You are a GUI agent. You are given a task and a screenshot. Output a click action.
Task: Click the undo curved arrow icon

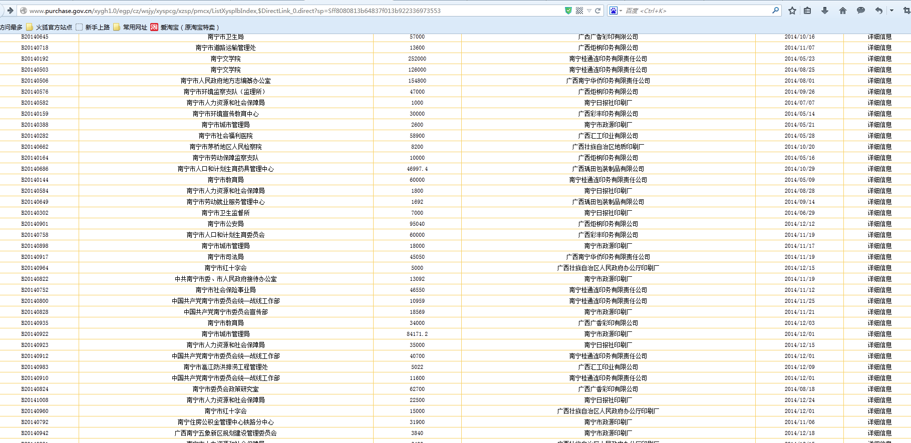[x=879, y=11]
